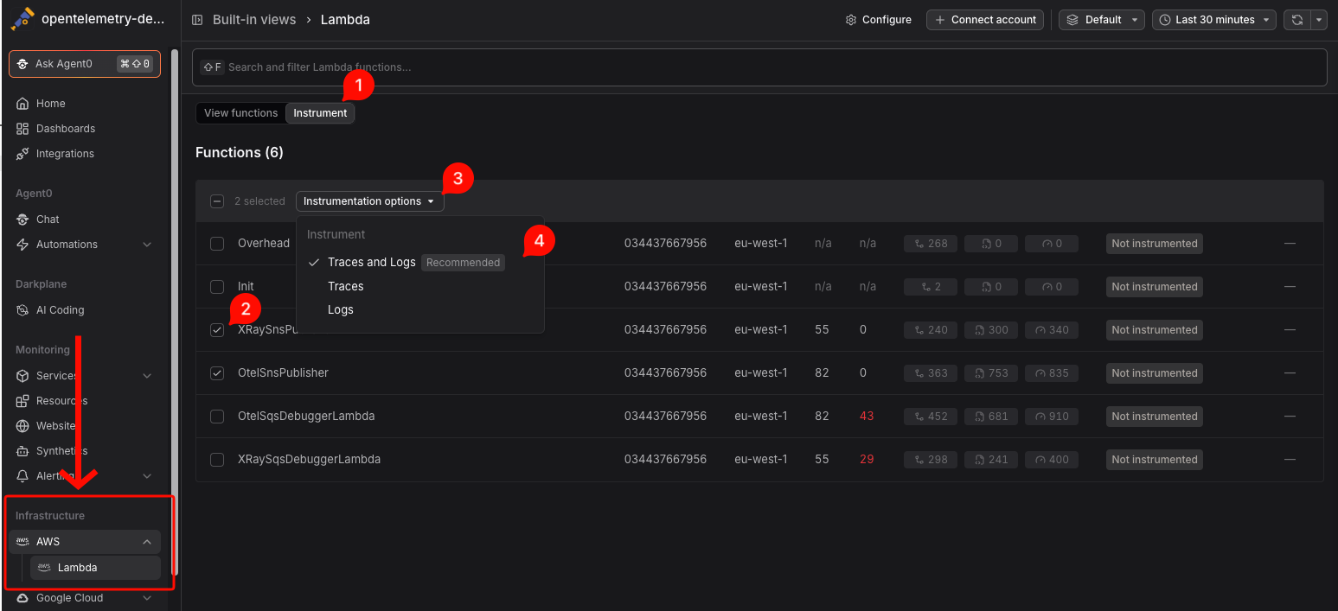
Task: Click the Home house icon
Action: click(22, 104)
